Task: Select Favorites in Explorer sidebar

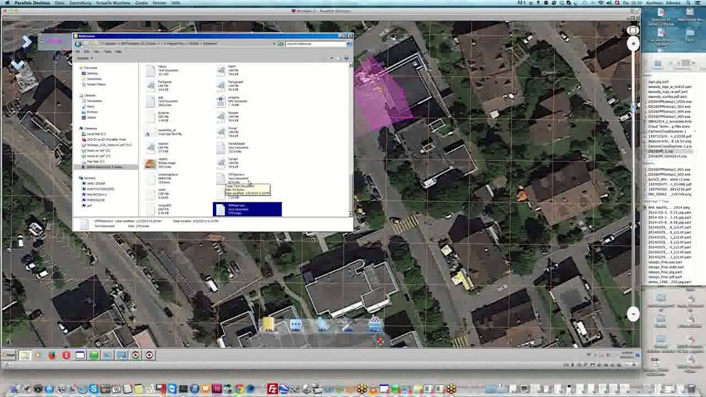Action: 90,68
